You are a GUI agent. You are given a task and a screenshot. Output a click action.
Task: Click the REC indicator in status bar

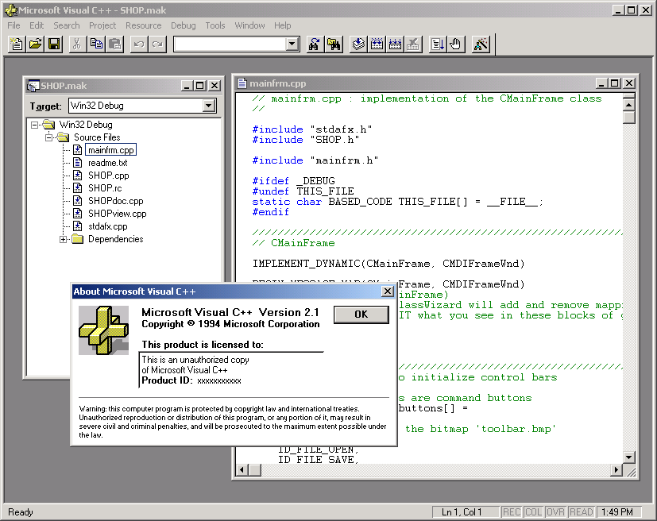point(511,512)
